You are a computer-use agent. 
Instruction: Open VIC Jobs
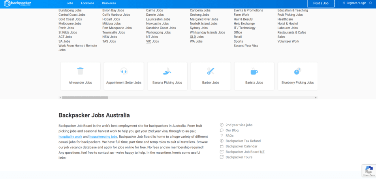pos(152,41)
